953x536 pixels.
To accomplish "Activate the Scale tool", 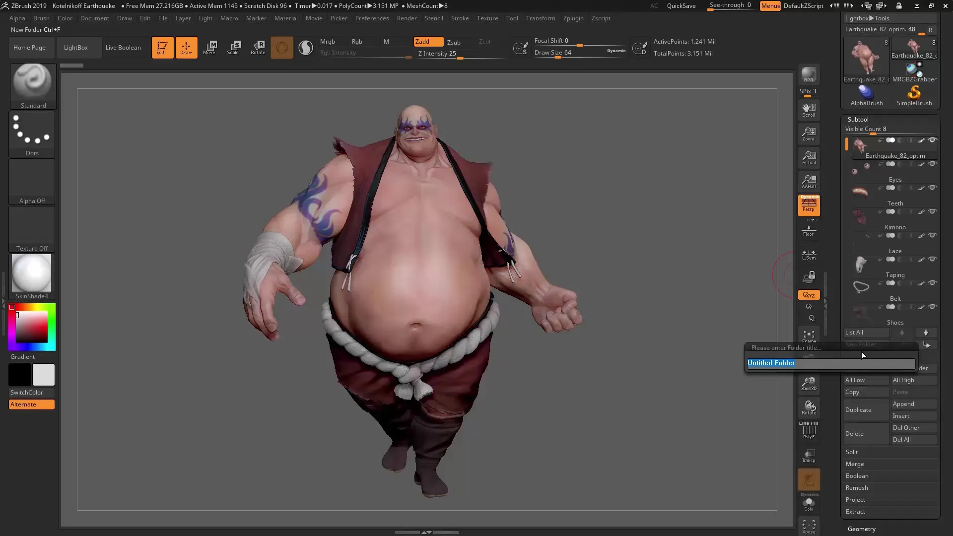I will [x=233, y=48].
